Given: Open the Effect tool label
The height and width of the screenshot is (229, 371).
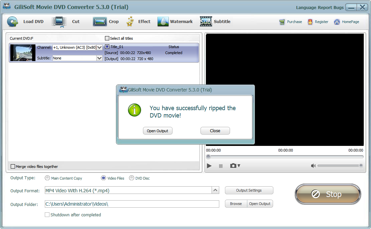Looking at the screenshot, I should pyautogui.click(x=144, y=21).
